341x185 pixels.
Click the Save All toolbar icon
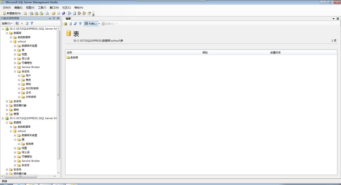click(63, 13)
